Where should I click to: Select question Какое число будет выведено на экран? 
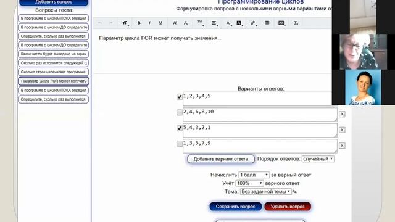pos(54,54)
